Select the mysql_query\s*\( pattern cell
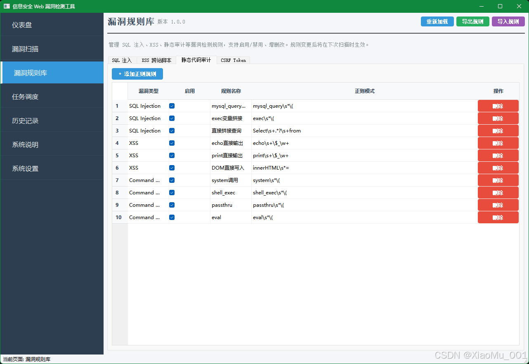Viewport: 529px width, 364px height. tap(365, 106)
